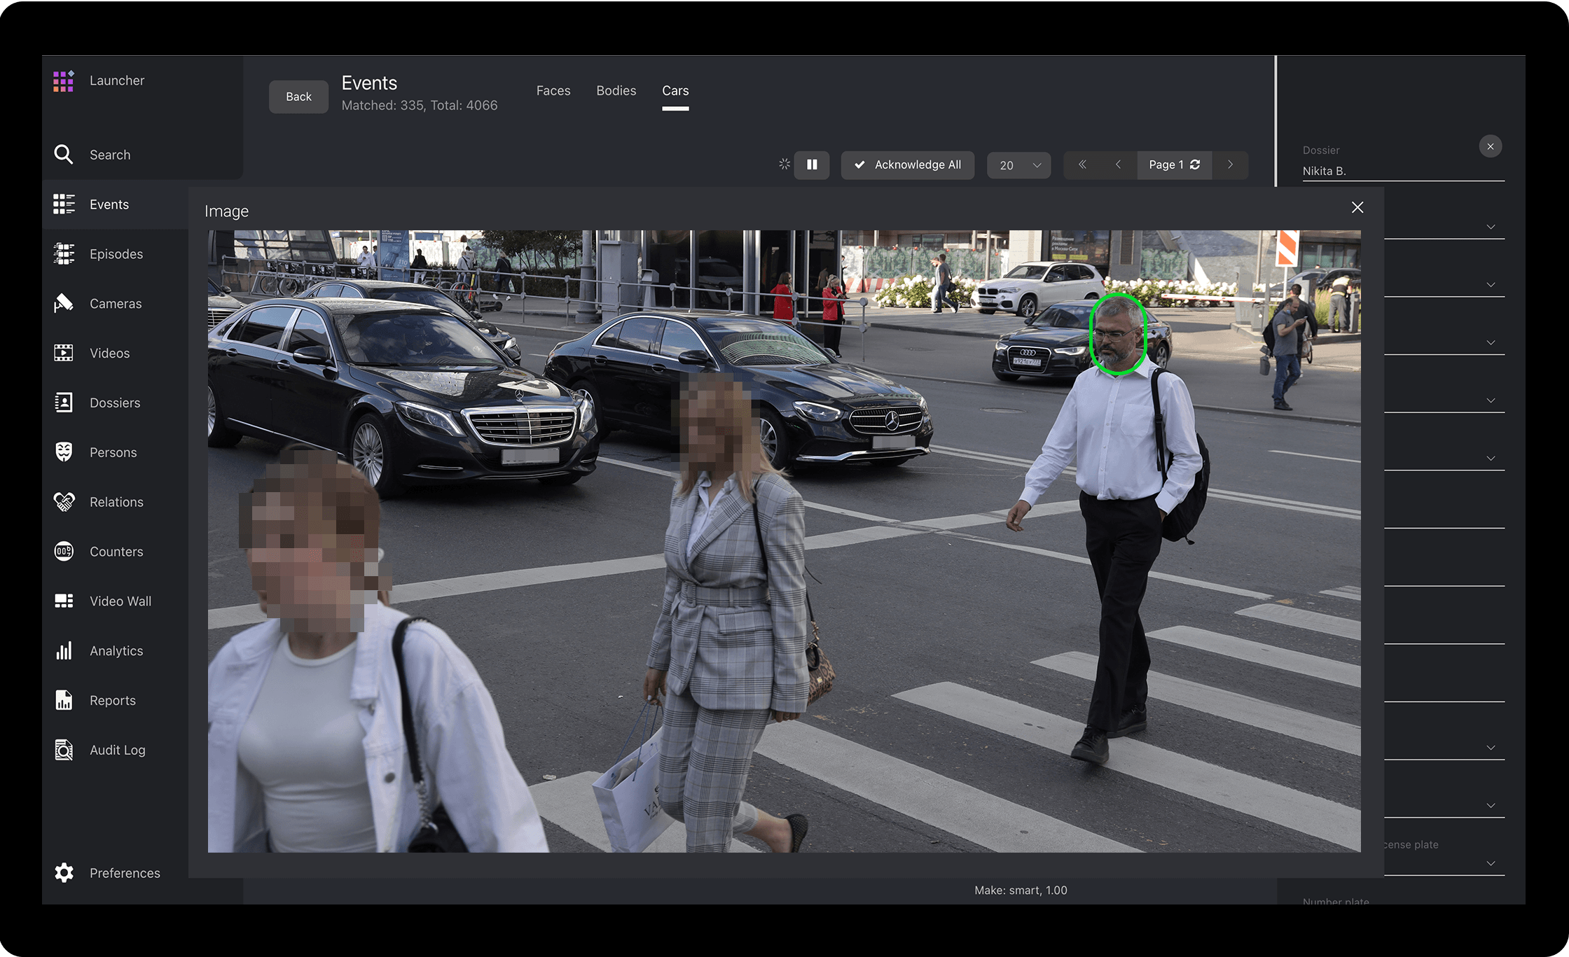Jump to first page of events
This screenshot has width=1569, height=957.
pos(1082,165)
